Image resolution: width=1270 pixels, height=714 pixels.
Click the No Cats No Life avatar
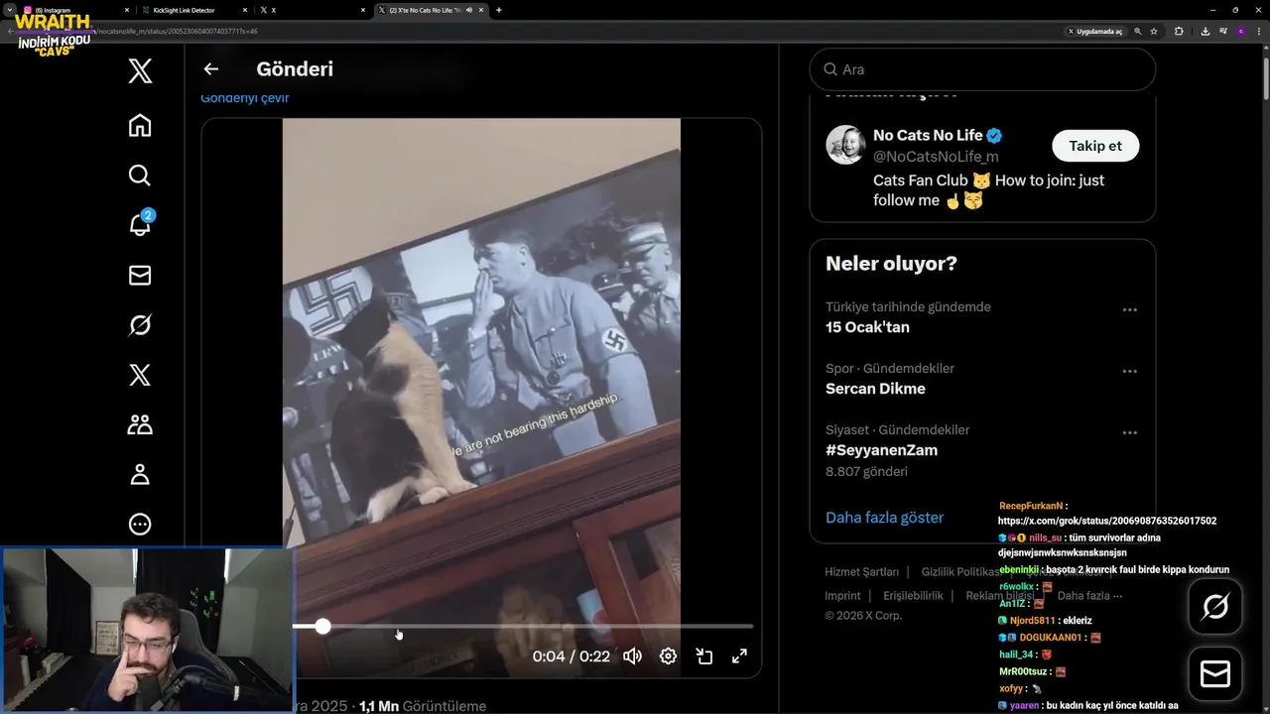click(x=845, y=145)
